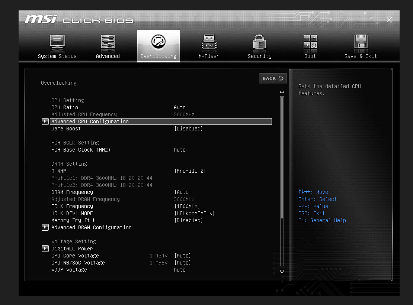Image resolution: width=413 pixels, height=305 pixels.
Task: Click the ESC: Exit hint
Action: point(311,213)
